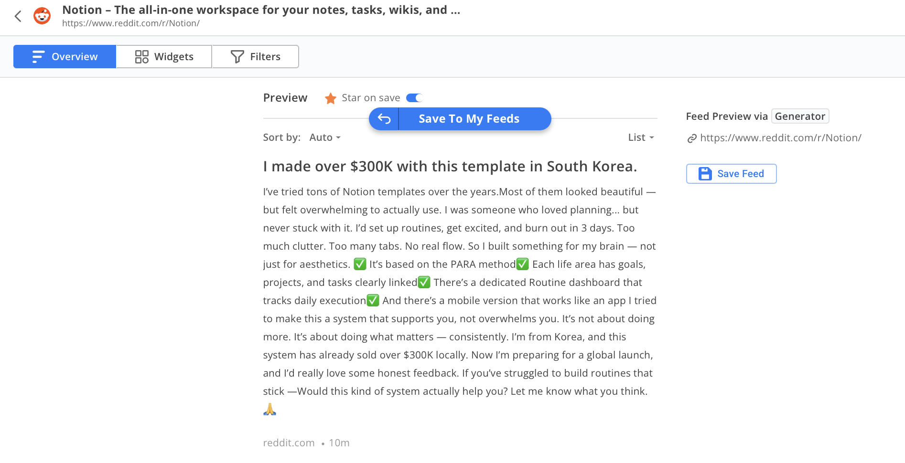The width and height of the screenshot is (905, 463).
Task: Click the link chain icon by the URL
Action: (x=691, y=138)
